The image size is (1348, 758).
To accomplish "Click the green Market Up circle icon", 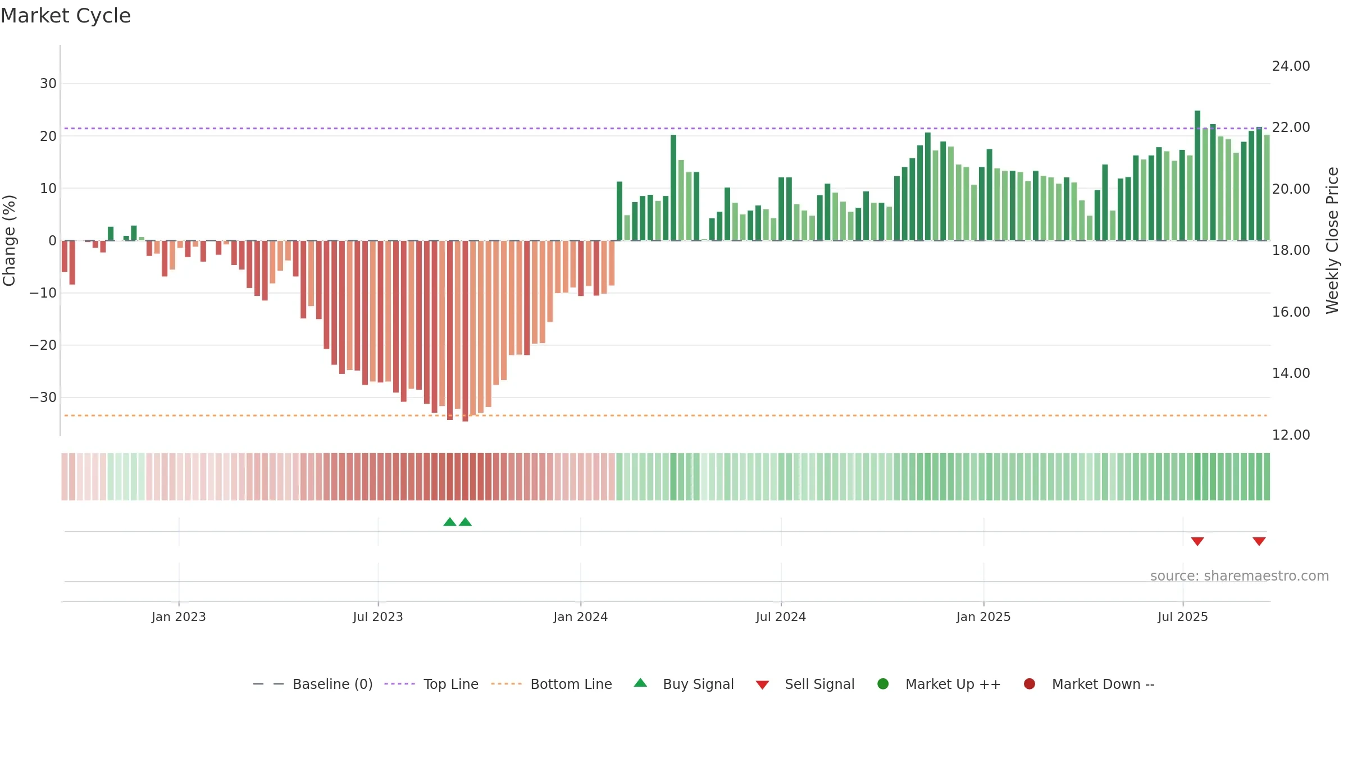I will coord(883,684).
